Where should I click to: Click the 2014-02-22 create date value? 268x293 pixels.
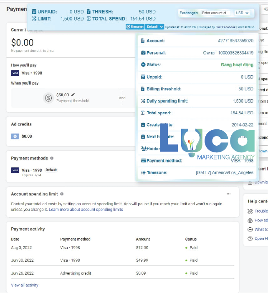[x=243, y=125]
